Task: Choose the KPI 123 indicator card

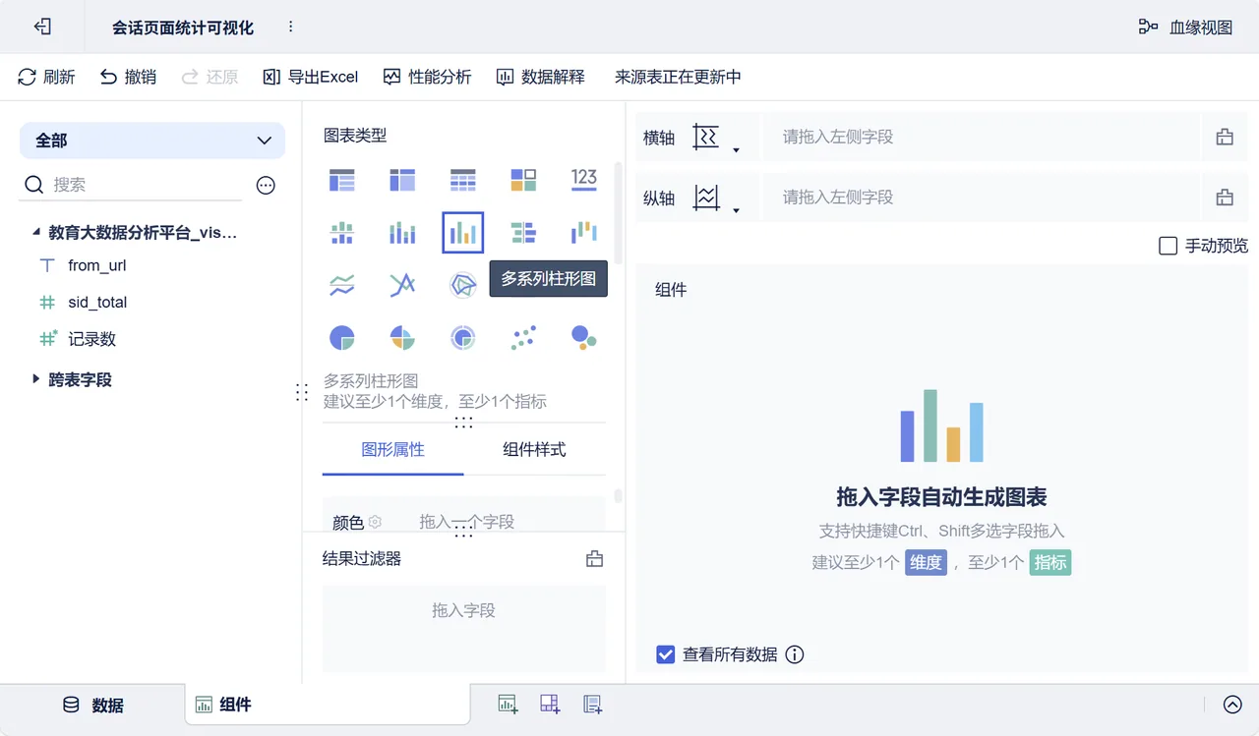Action: 584,178
